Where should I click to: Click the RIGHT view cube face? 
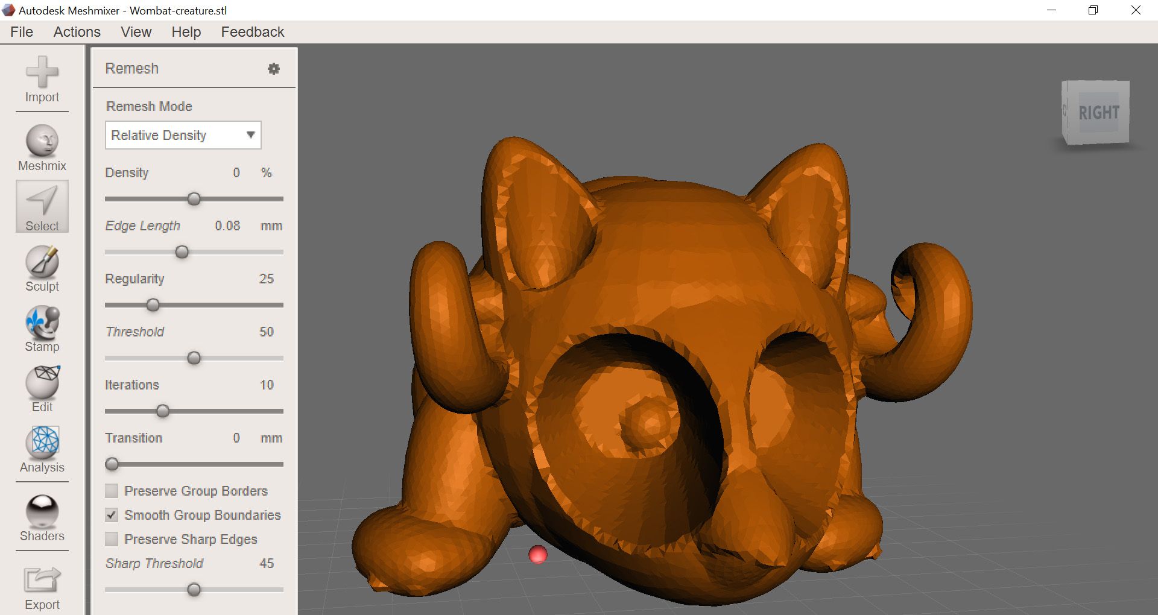(1100, 112)
